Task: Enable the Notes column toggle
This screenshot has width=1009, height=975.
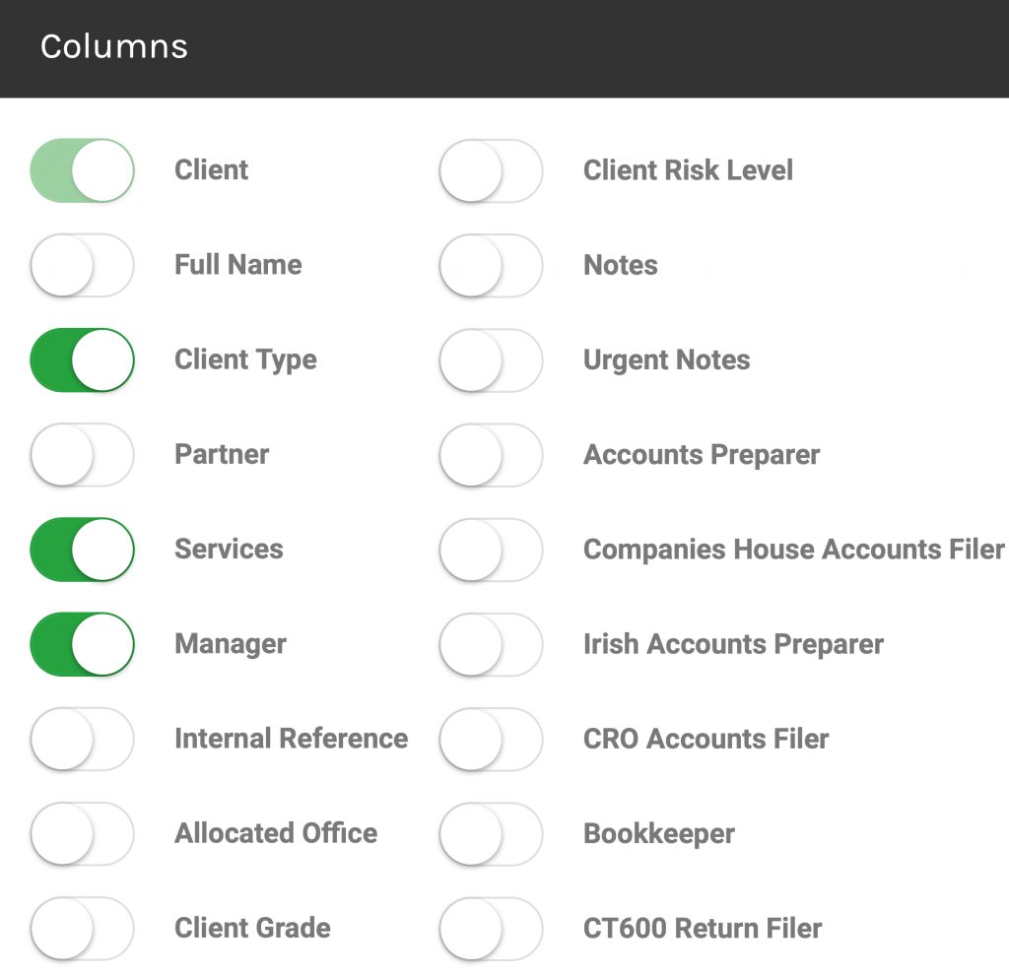Action: pyautogui.click(x=491, y=265)
